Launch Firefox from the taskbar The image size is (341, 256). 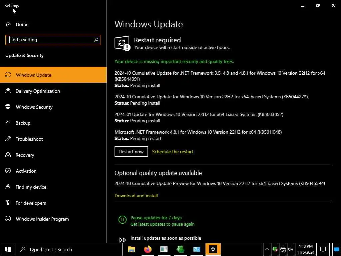[148, 249]
